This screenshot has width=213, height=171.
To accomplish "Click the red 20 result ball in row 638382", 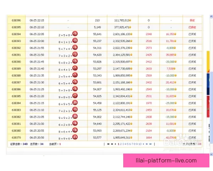I will [75, 116].
